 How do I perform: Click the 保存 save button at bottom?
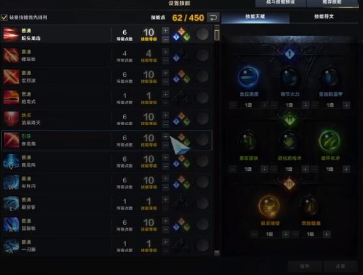(x=304, y=267)
